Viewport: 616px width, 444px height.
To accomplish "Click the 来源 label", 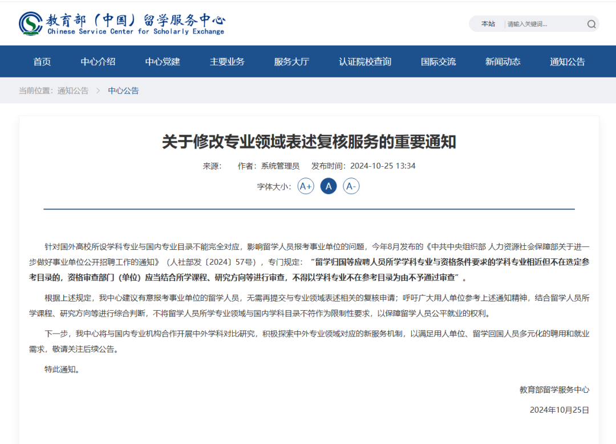I will click(x=212, y=166).
